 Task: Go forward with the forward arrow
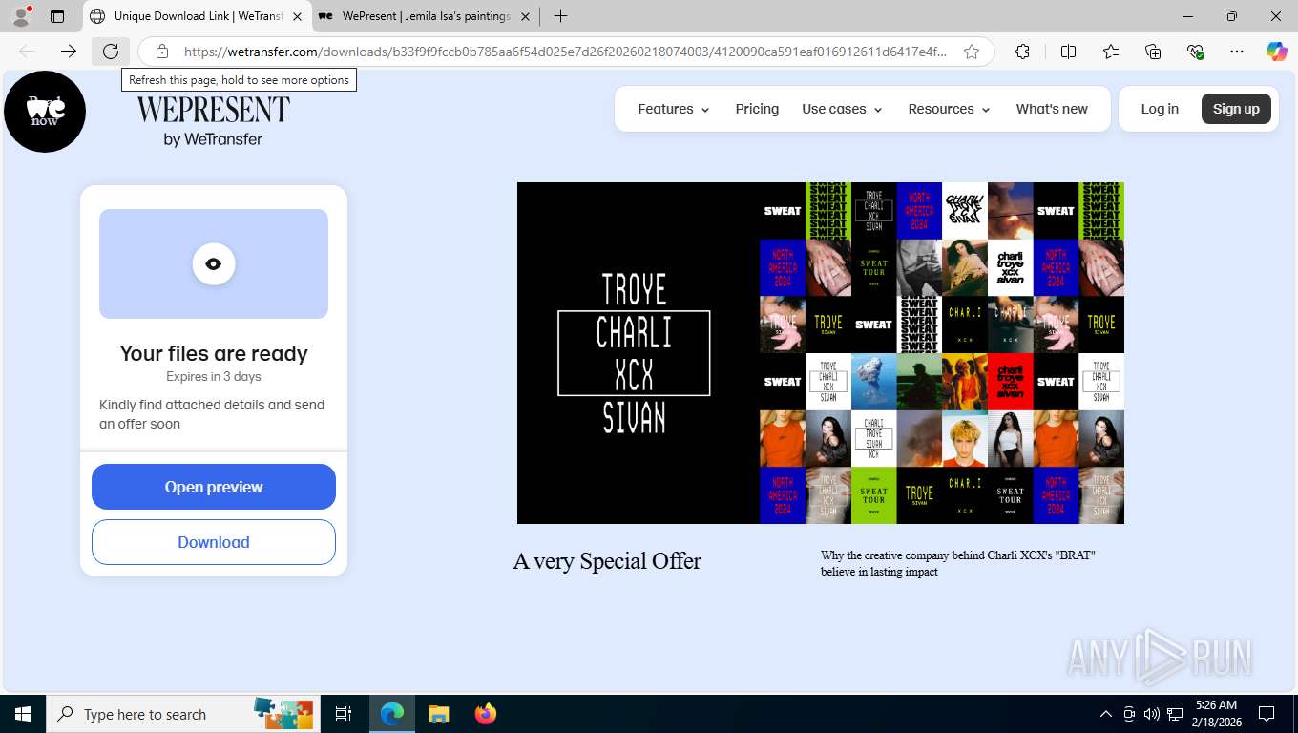(x=68, y=52)
